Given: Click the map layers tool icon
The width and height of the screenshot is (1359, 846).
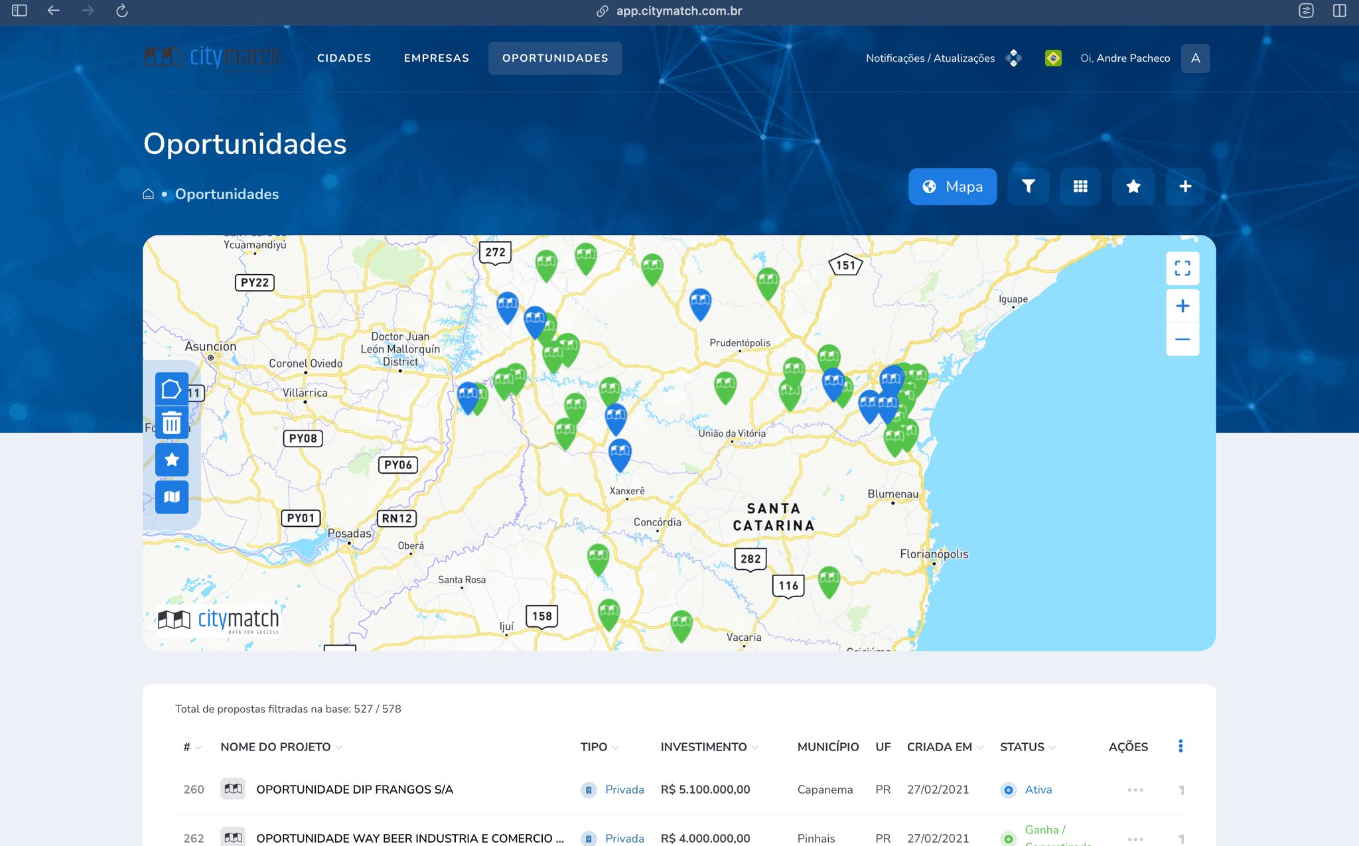Looking at the screenshot, I should point(172,497).
